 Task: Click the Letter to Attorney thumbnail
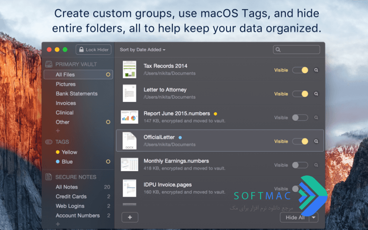point(129,93)
